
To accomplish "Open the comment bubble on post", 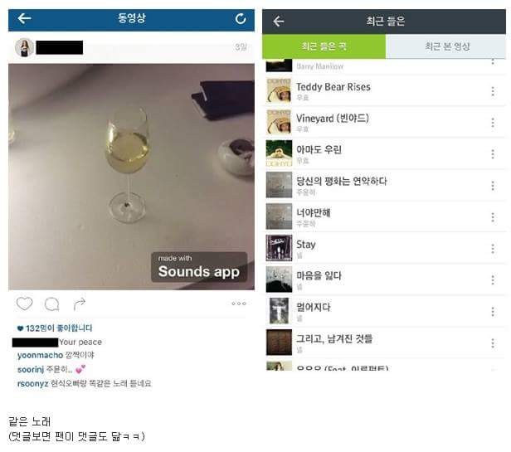I will pyautogui.click(x=51, y=304).
